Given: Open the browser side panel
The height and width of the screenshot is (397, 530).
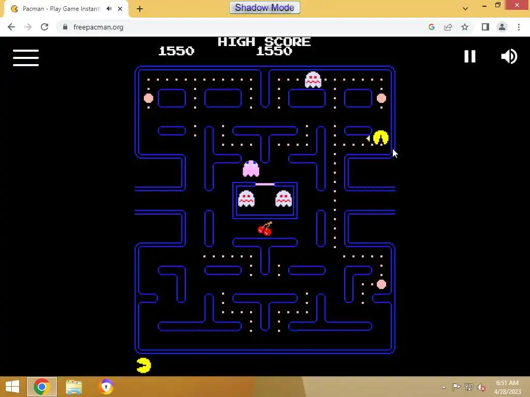Looking at the screenshot, I should tap(485, 27).
